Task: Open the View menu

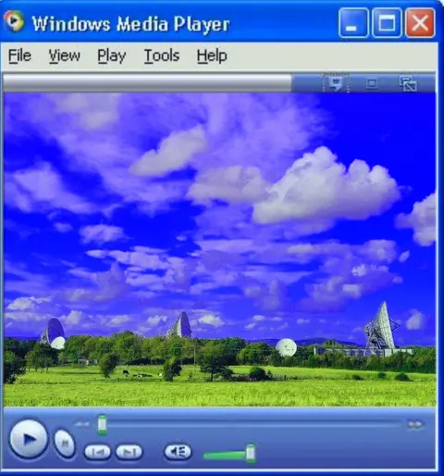Action: [x=64, y=56]
